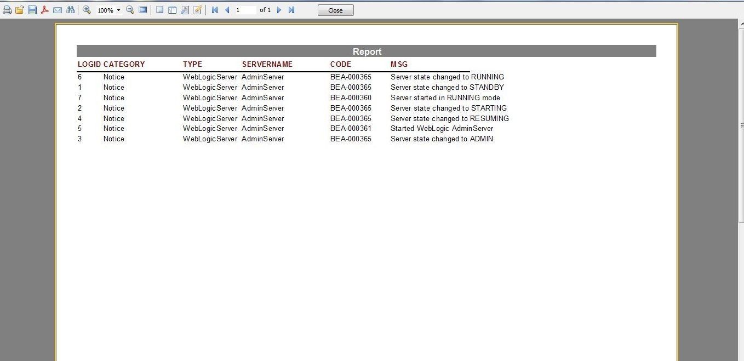Export the report to PDF
This screenshot has width=744, height=361.
45,10
